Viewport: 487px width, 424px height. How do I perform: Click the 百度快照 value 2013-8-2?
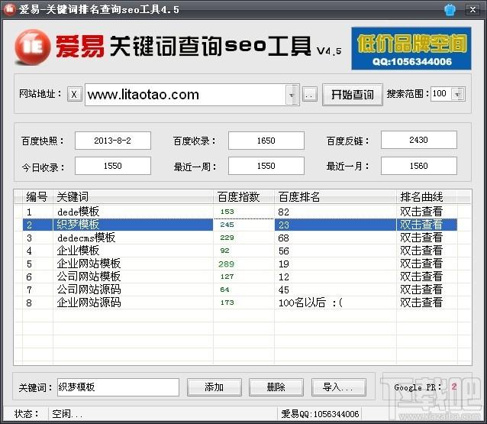pyautogui.click(x=113, y=141)
